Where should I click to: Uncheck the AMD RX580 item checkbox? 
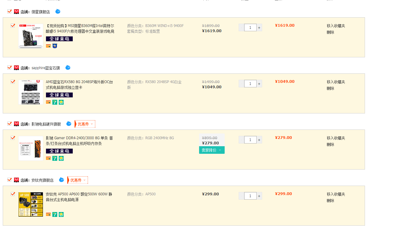point(13,82)
